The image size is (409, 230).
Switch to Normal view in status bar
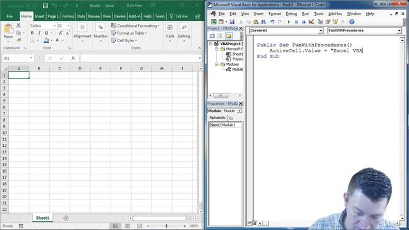(x=115, y=226)
